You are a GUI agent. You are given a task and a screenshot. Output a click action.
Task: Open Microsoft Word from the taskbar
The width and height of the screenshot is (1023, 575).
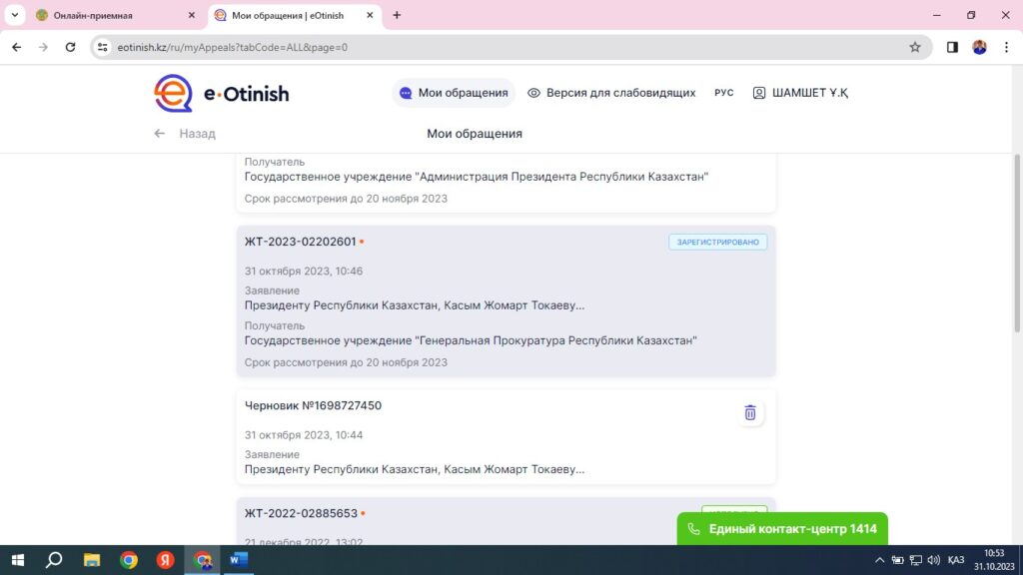click(x=238, y=560)
